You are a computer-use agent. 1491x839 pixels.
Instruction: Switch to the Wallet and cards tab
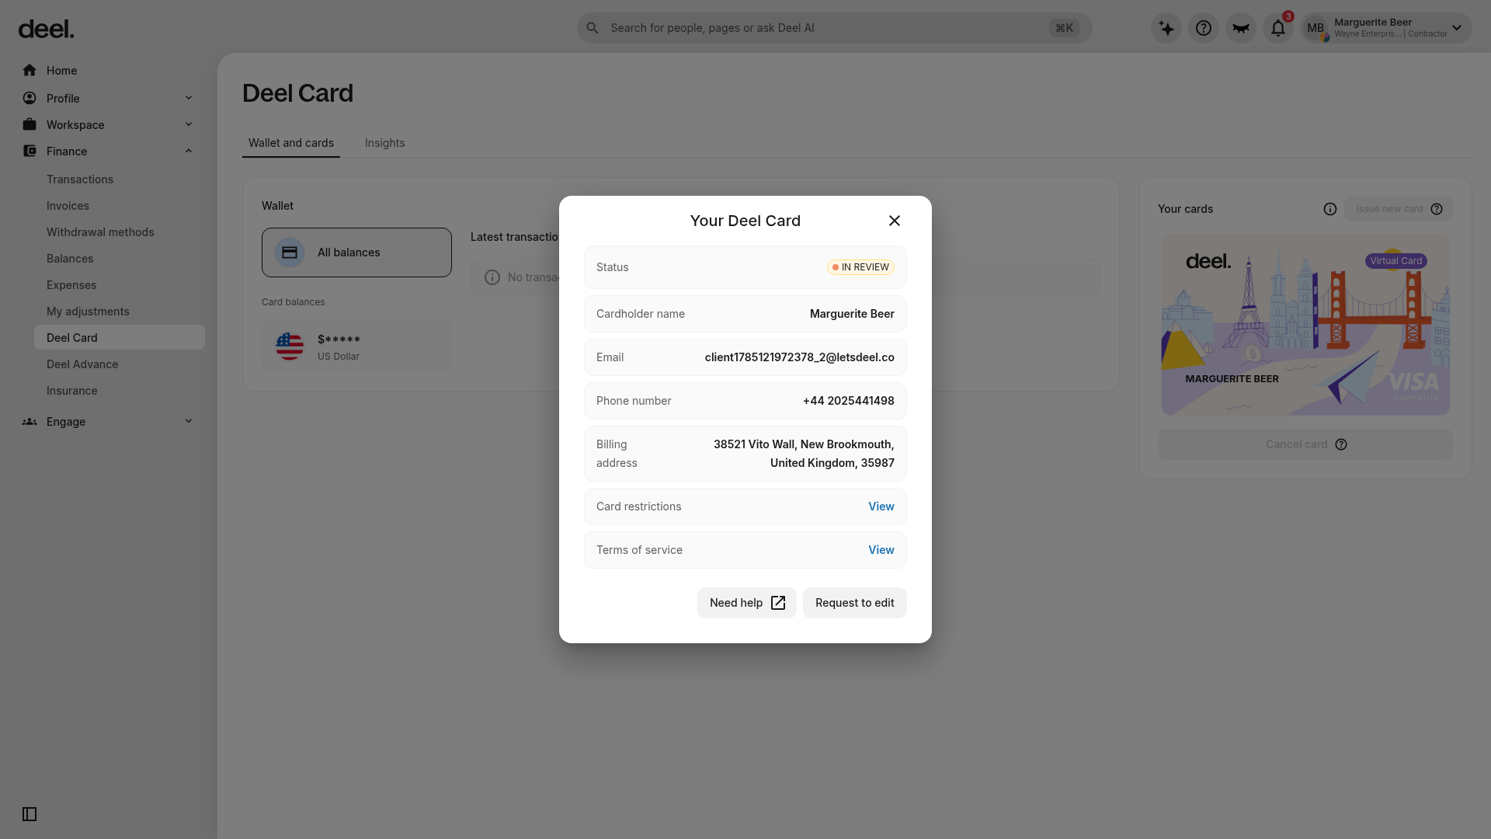point(291,143)
